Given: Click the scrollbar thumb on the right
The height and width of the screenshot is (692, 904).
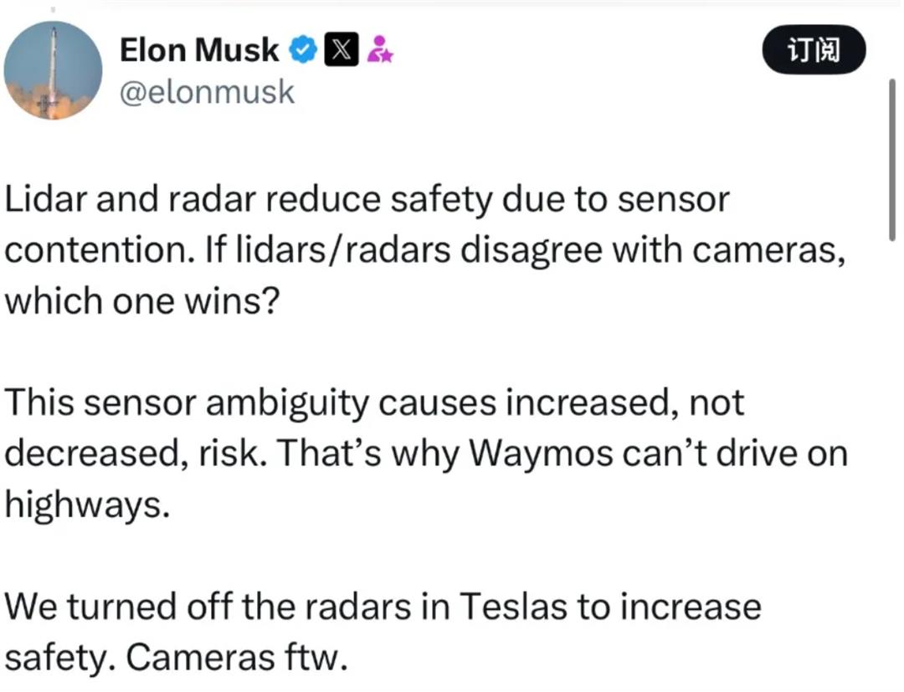Looking at the screenshot, I should (893, 159).
